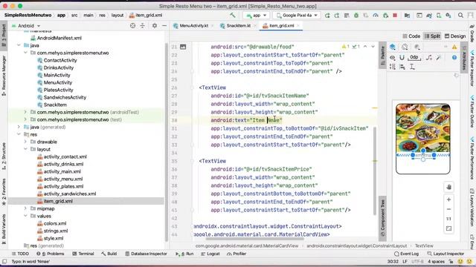Collapse the com.mehyo.simplerestomenutwo package

coord(25,53)
